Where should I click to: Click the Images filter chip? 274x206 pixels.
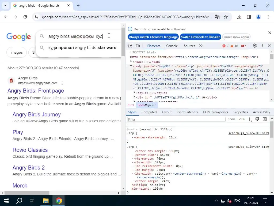point(16,52)
